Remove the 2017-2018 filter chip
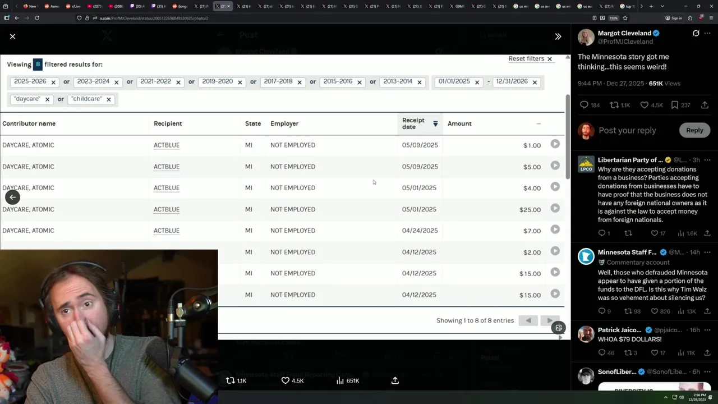Screen dimensions: 718x404 300,82
